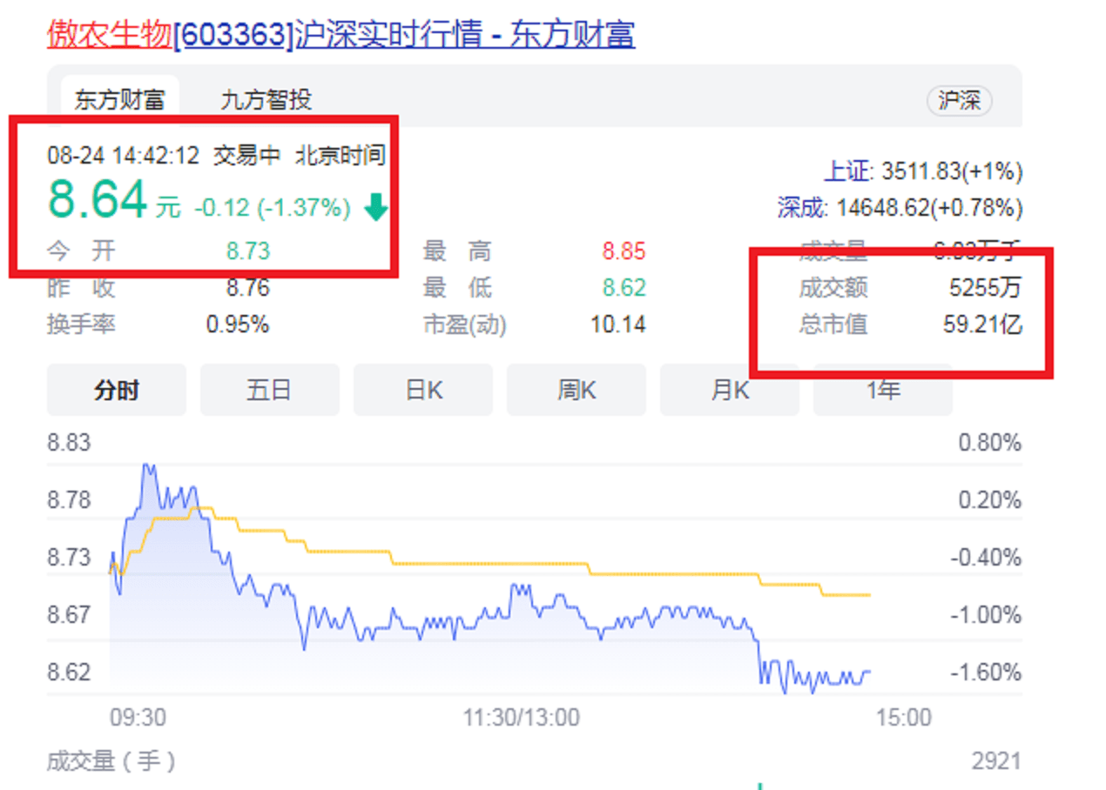
Task: Click the 0.80% percent axis label
Action: [990, 443]
